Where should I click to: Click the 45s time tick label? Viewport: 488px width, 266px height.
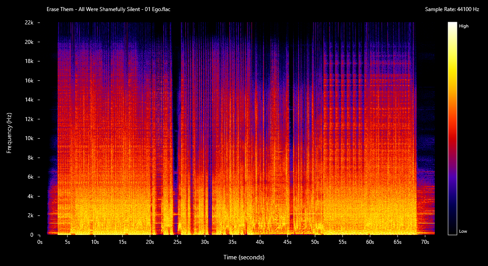(x=287, y=243)
